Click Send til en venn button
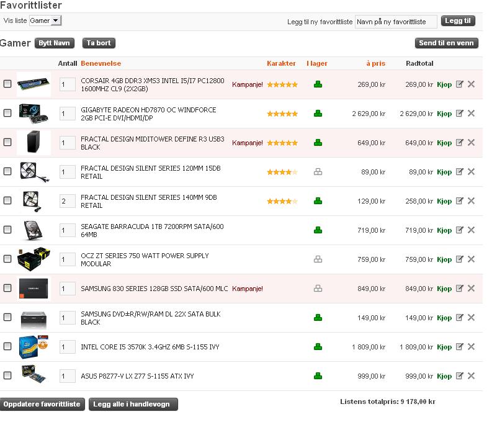This screenshot has width=497, height=422. click(x=446, y=43)
